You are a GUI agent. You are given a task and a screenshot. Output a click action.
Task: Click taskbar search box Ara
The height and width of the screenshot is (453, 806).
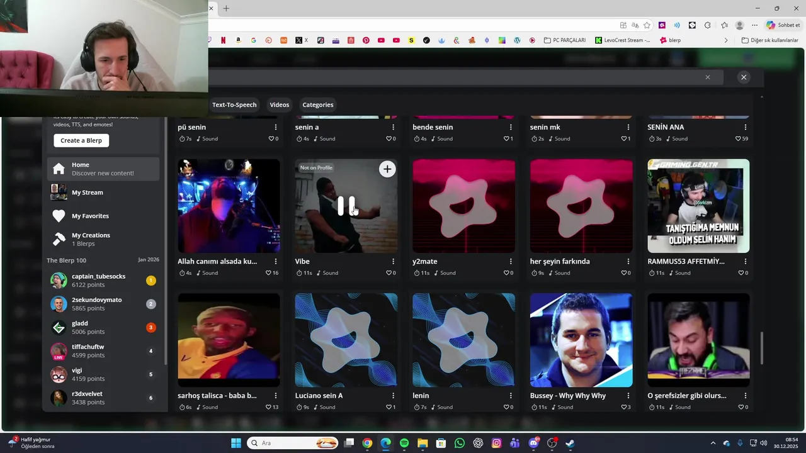292,443
